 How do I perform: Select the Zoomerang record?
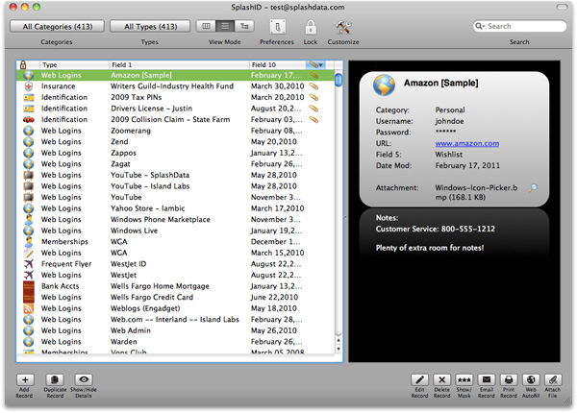176,131
